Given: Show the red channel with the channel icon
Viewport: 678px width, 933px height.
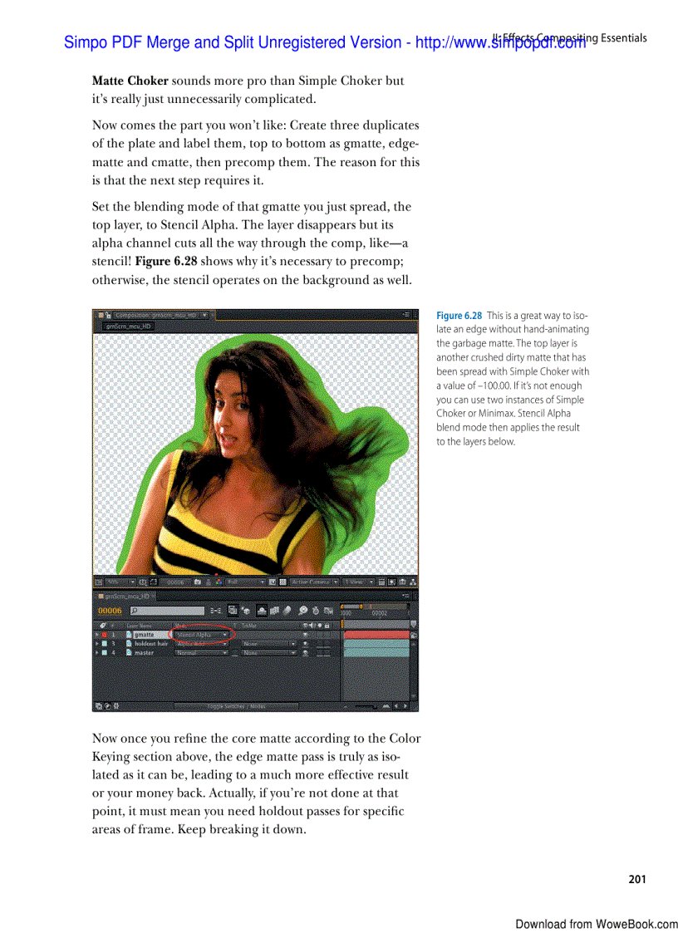Looking at the screenshot, I should (x=219, y=582).
